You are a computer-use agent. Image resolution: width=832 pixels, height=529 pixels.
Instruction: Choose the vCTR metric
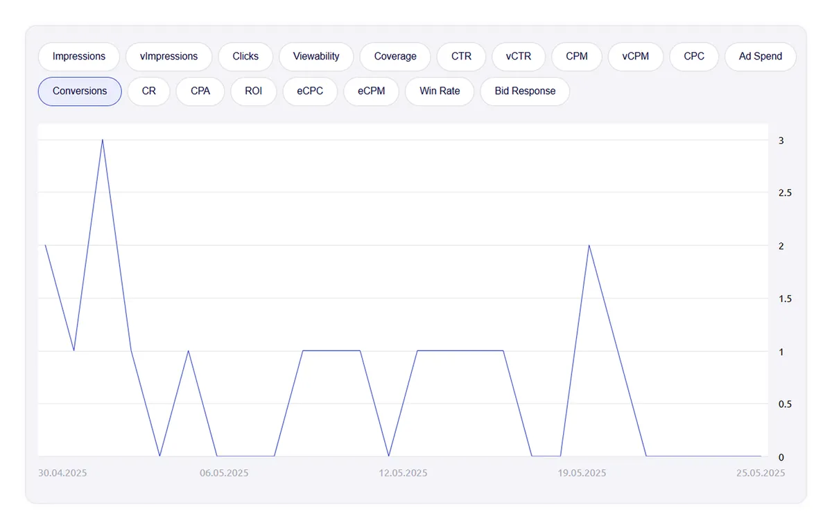click(519, 57)
